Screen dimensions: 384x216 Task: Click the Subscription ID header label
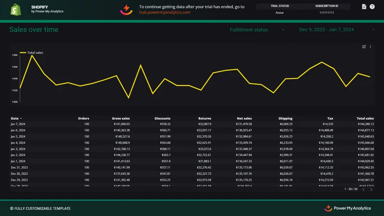click(326, 6)
